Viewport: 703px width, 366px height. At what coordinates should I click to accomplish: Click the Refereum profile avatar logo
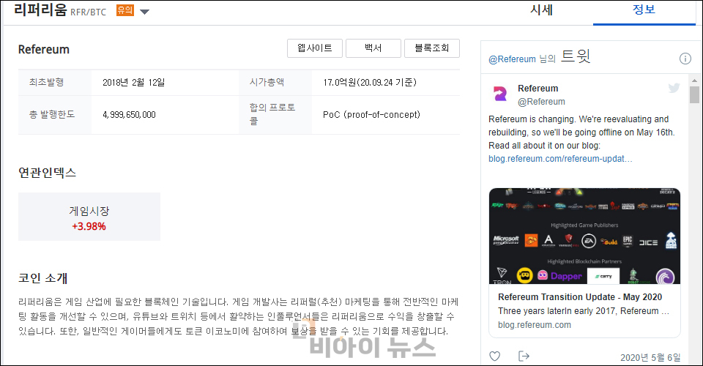[x=500, y=94]
